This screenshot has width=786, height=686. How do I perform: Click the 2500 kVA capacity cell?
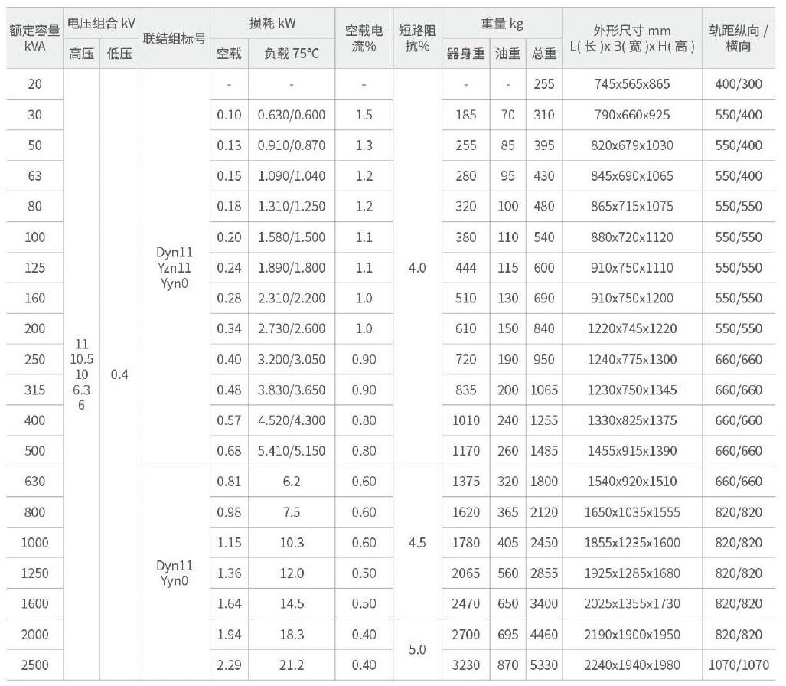click(x=34, y=665)
